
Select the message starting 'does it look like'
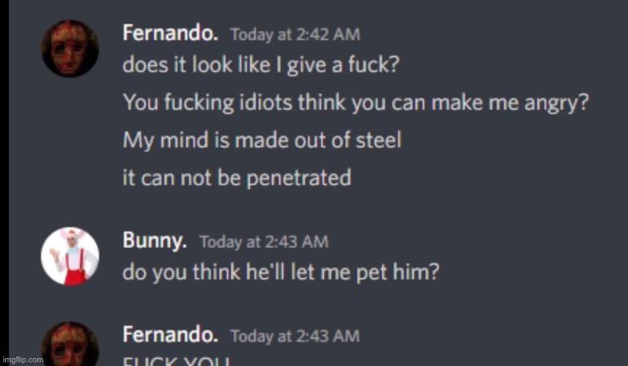pyautogui.click(x=261, y=65)
